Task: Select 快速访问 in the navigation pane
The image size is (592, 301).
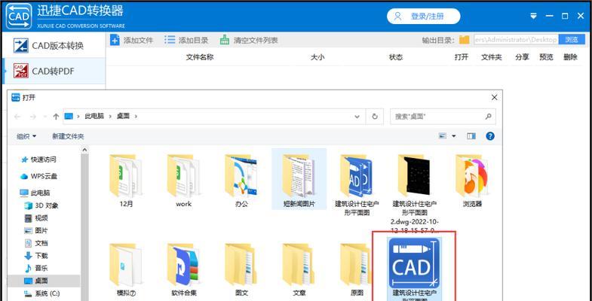Action: coord(38,160)
